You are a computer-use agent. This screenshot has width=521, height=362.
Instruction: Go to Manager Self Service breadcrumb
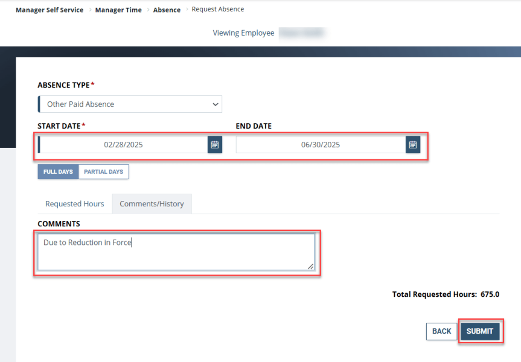(50, 10)
